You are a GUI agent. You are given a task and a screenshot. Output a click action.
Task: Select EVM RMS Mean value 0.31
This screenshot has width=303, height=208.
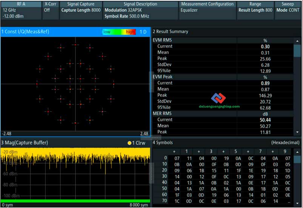265,53
